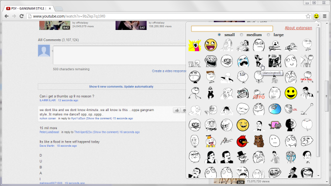
Task: Click Show 6 new comments link
Action: 121,86
